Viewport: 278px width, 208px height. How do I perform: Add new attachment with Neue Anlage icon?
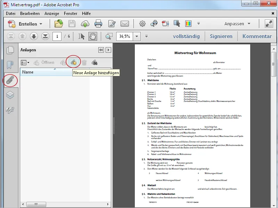click(74, 62)
